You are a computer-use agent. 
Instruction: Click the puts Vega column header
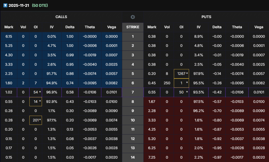coord(259,27)
